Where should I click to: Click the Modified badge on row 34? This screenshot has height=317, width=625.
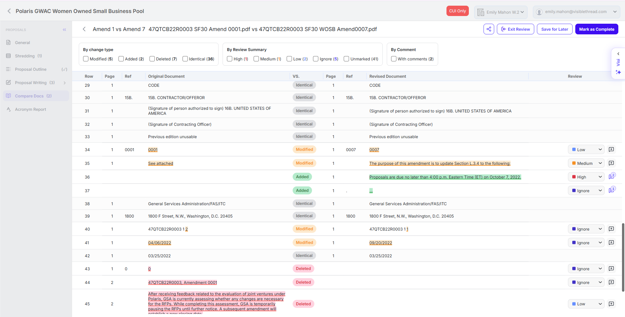[304, 149]
